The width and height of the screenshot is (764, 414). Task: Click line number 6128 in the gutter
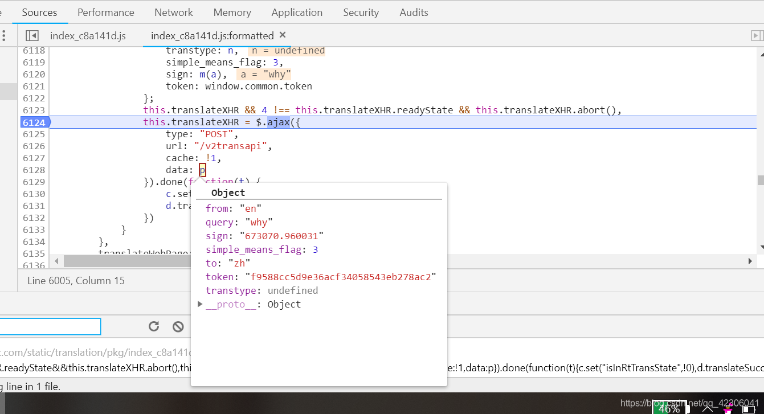point(34,170)
